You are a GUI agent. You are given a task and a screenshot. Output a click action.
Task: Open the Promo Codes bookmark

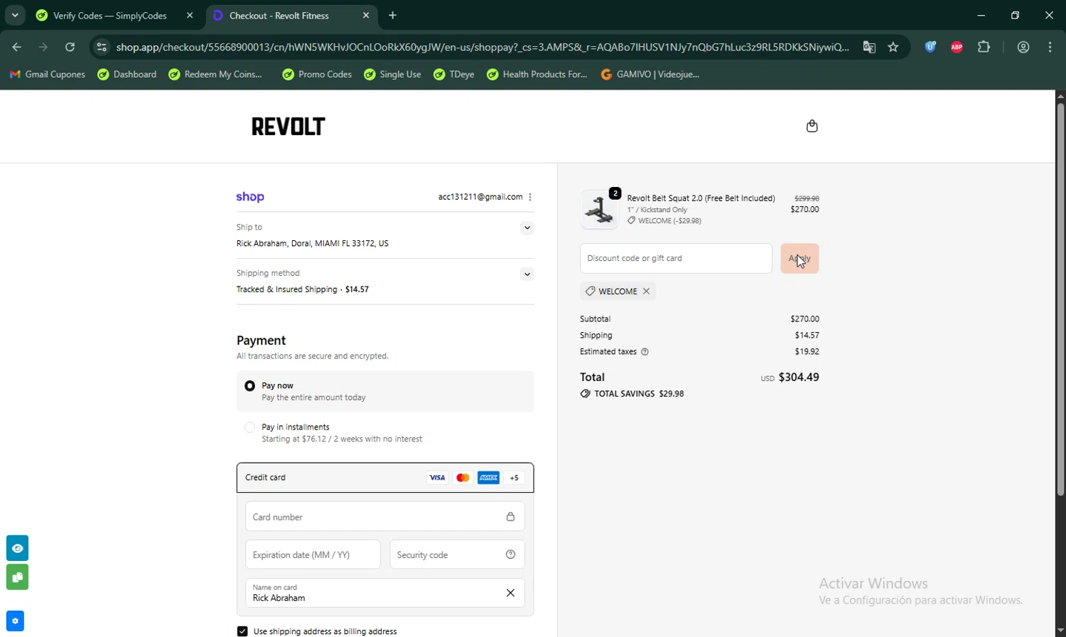point(317,74)
